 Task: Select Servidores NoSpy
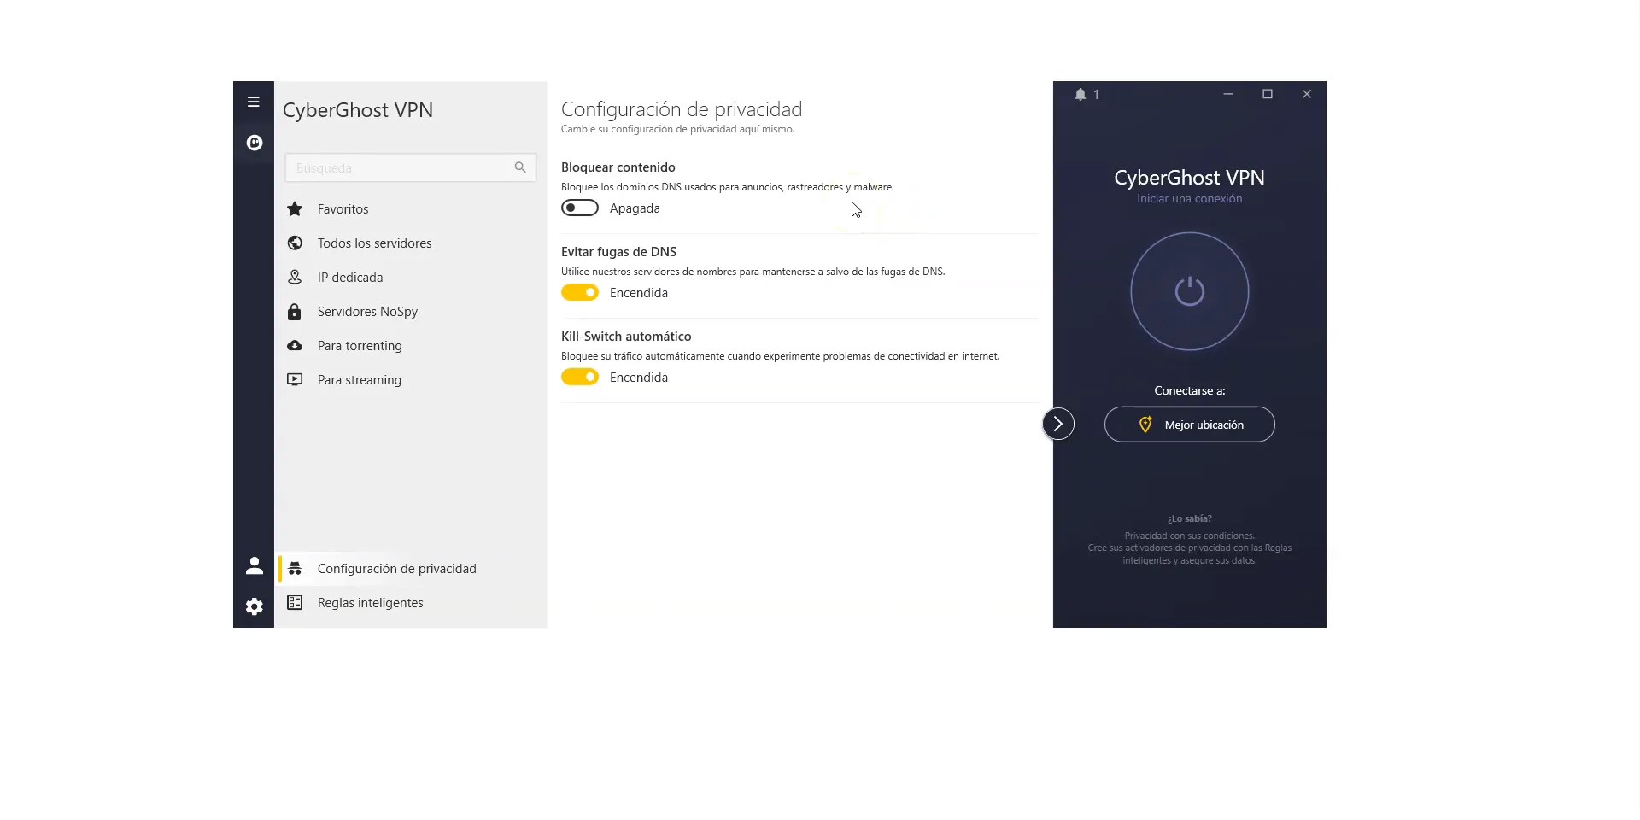pyautogui.click(x=411, y=311)
